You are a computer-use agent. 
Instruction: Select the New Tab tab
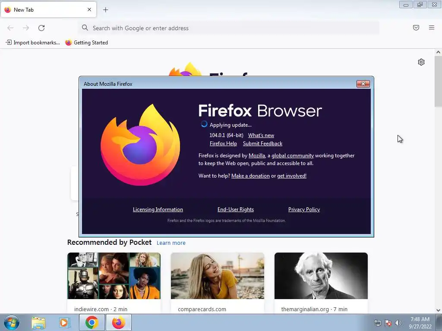point(48,9)
